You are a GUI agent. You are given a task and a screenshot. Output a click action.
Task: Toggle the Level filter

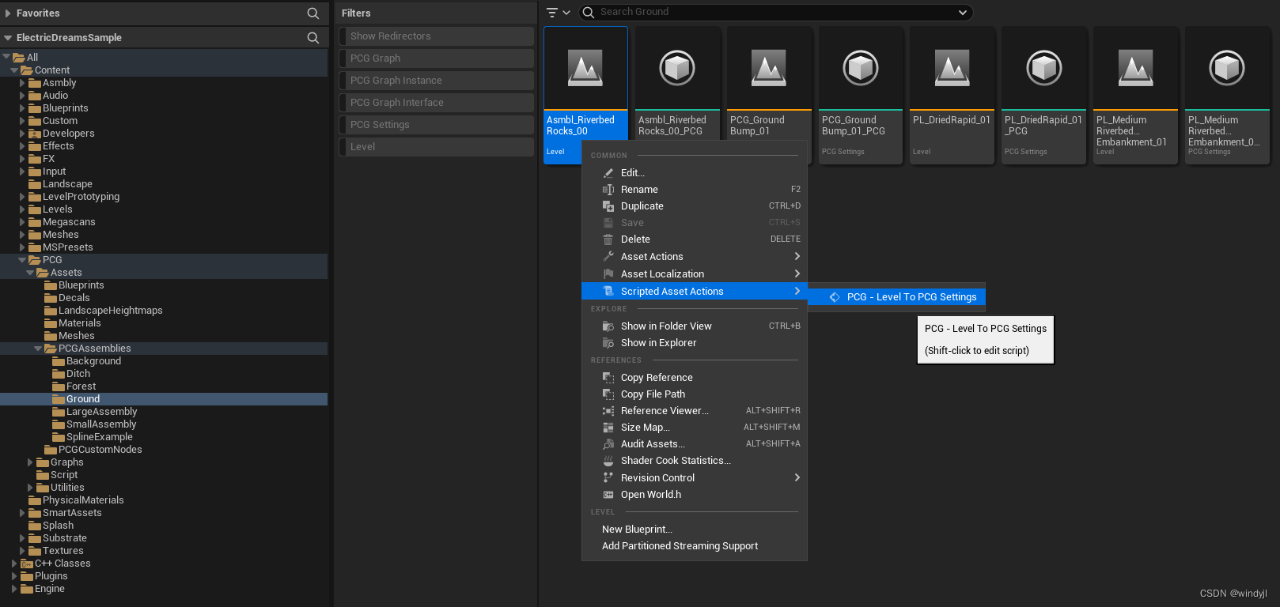(x=437, y=147)
